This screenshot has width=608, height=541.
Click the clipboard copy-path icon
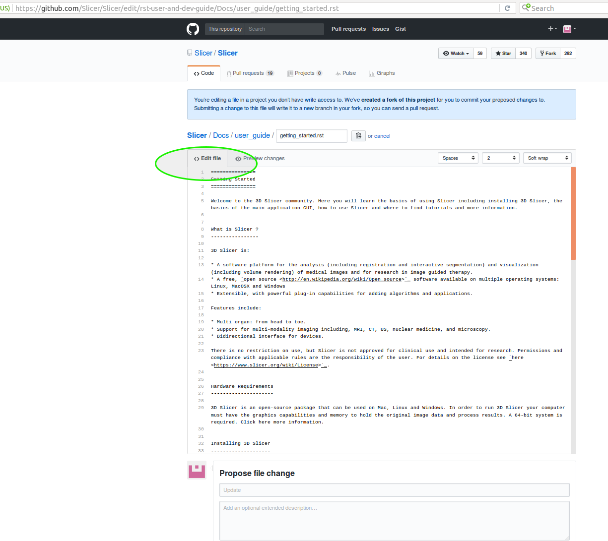pos(358,135)
